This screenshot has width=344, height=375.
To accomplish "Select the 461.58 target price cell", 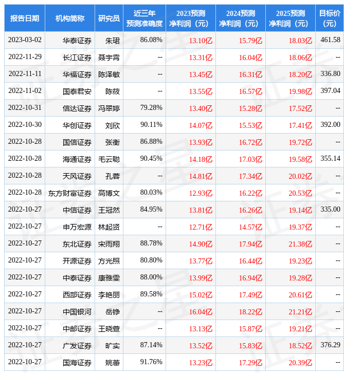I will pyautogui.click(x=330, y=40).
